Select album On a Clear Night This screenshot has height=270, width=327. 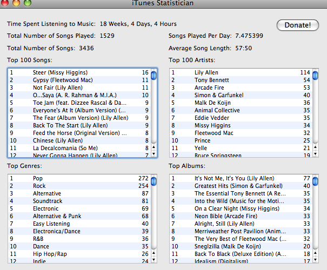click(241, 208)
